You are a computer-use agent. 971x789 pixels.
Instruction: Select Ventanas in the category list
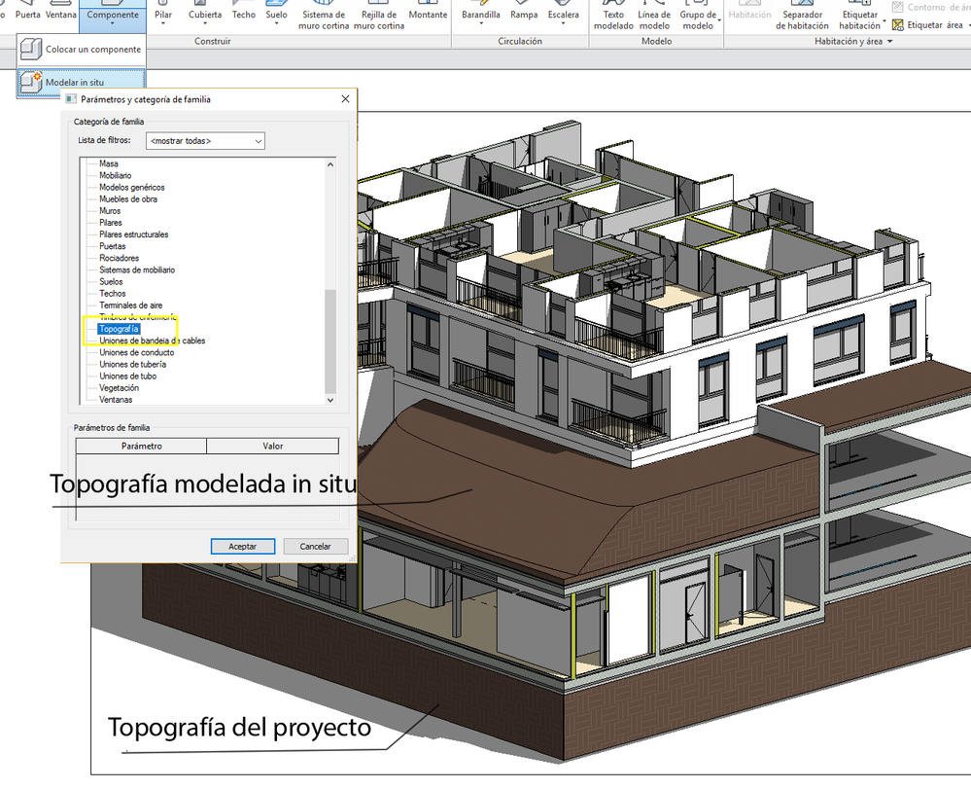coord(116,399)
